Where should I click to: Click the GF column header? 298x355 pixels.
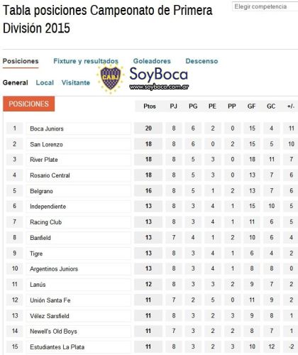(251, 106)
